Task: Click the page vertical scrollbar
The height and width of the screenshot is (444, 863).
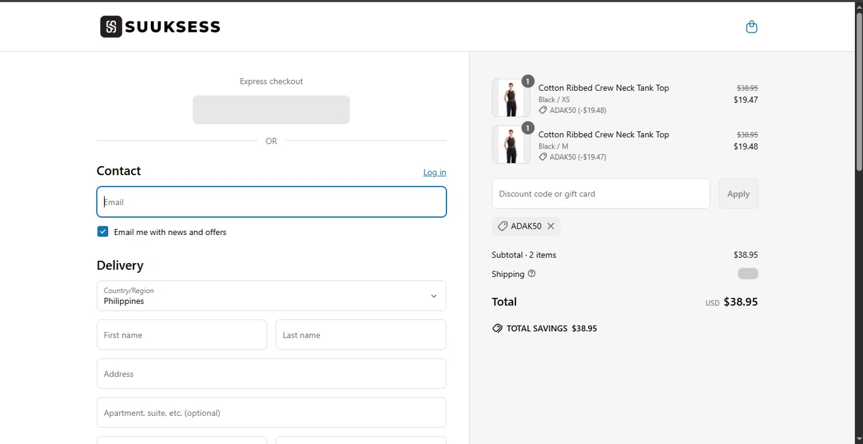Action: point(859,92)
